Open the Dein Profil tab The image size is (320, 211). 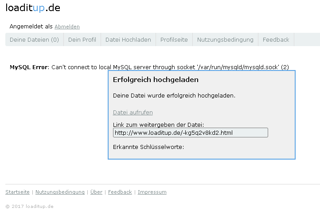coord(82,39)
